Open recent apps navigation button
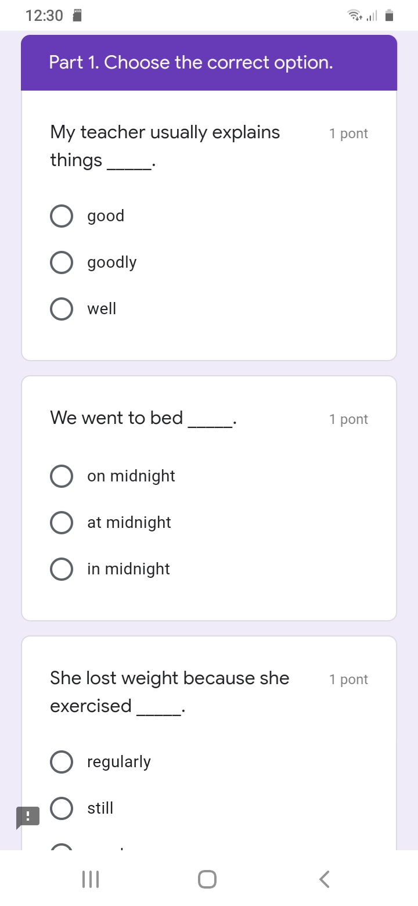Viewport: 418px width, 906px height. pyautogui.click(x=91, y=879)
